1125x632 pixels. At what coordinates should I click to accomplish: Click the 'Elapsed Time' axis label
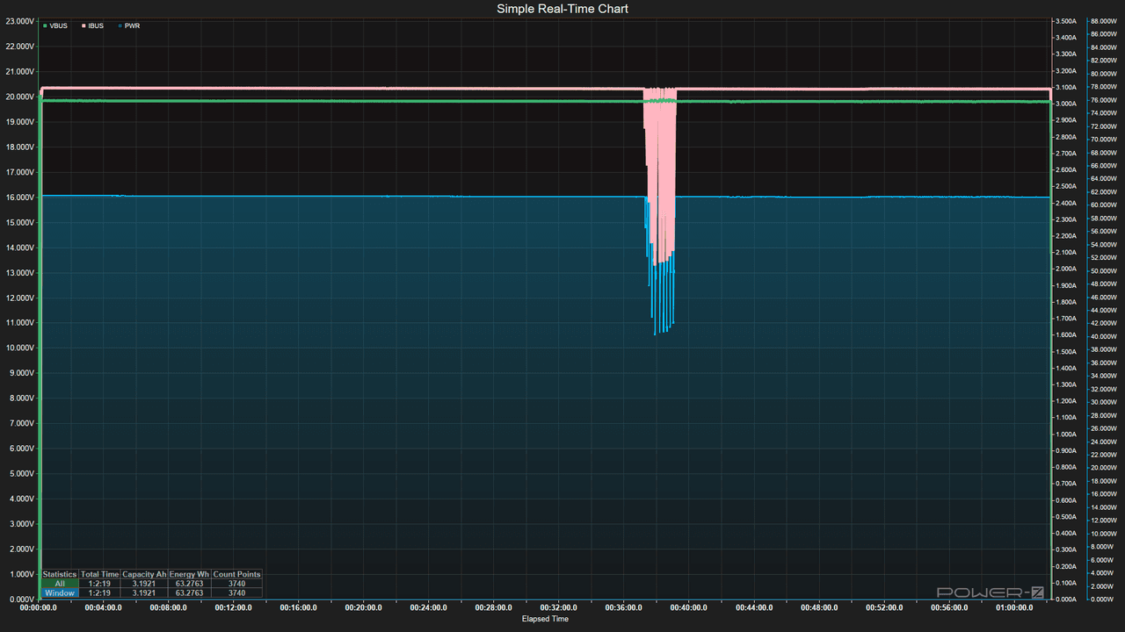coord(545,620)
